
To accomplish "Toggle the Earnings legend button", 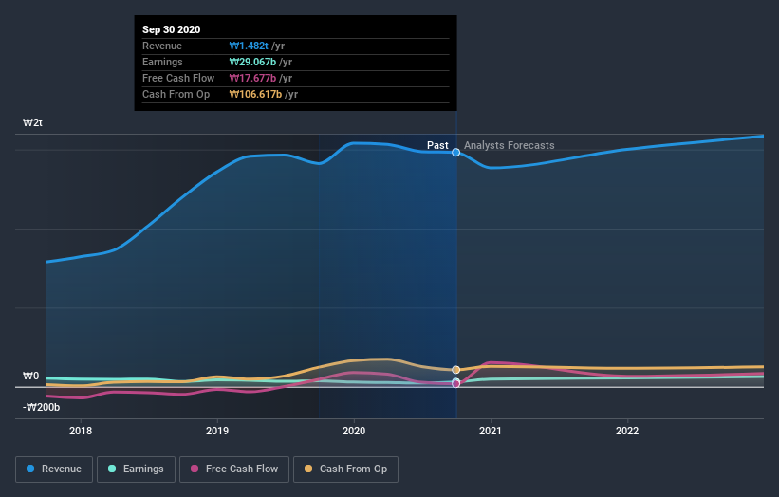I will [x=136, y=469].
